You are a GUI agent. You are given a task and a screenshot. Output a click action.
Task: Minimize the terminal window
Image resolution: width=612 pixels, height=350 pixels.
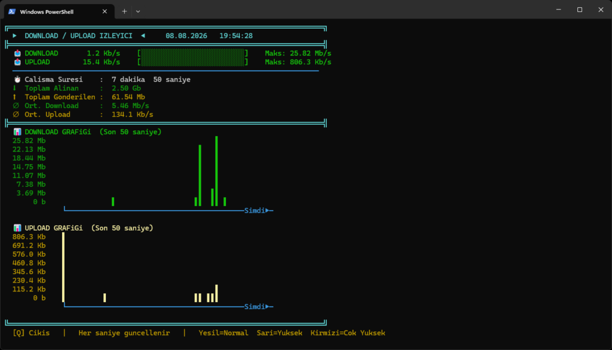coord(559,10)
